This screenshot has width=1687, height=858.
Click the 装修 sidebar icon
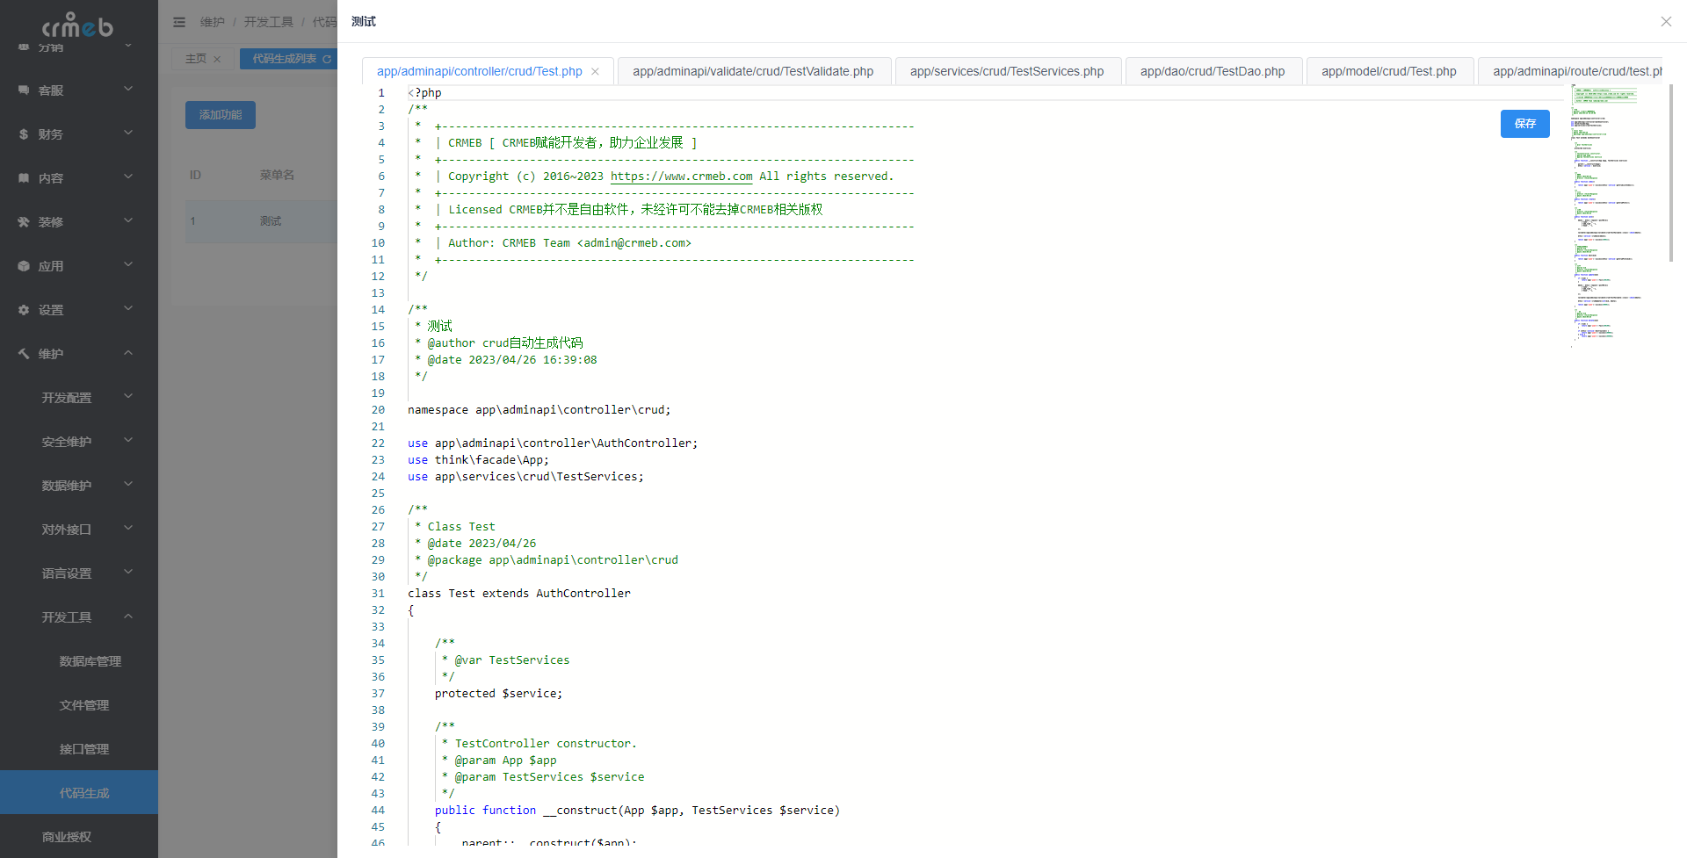pyautogui.click(x=24, y=221)
